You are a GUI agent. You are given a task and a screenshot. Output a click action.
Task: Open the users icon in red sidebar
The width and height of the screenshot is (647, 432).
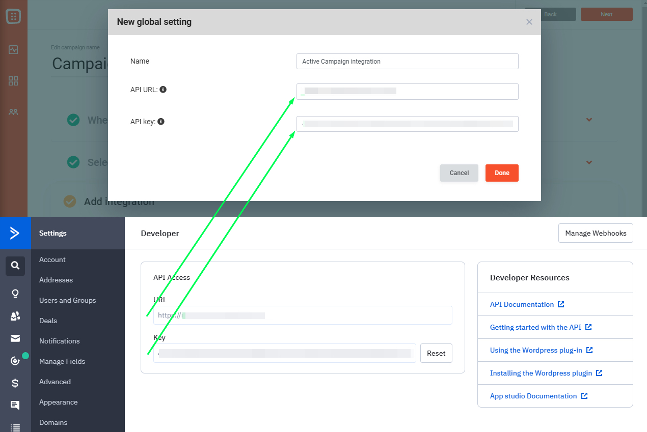tap(13, 112)
